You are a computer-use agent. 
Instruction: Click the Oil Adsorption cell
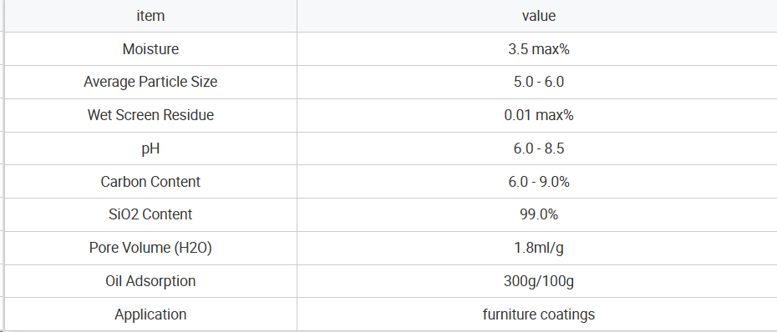coord(150,281)
